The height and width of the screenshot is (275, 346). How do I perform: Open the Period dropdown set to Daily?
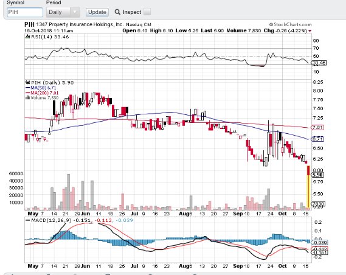63,12
